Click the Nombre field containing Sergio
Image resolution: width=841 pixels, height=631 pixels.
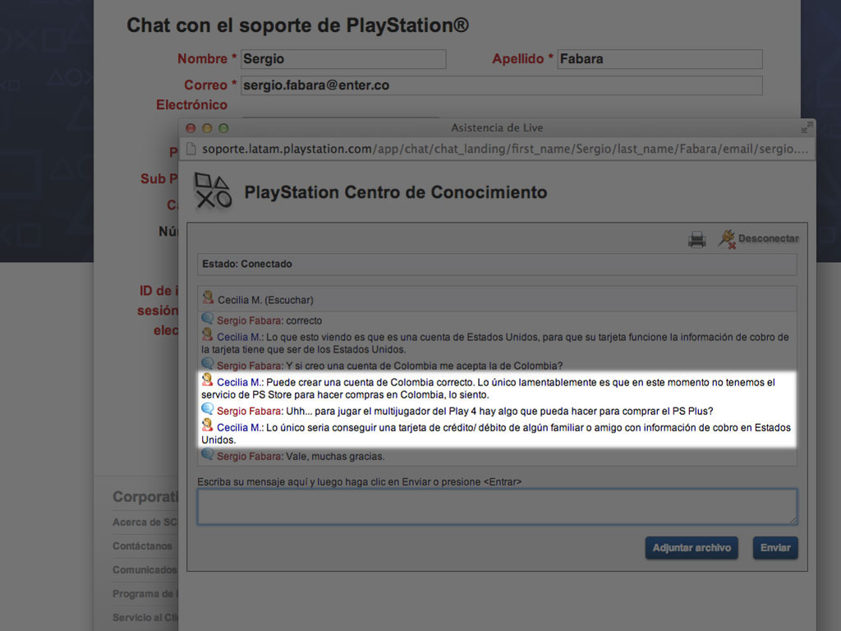[343, 59]
